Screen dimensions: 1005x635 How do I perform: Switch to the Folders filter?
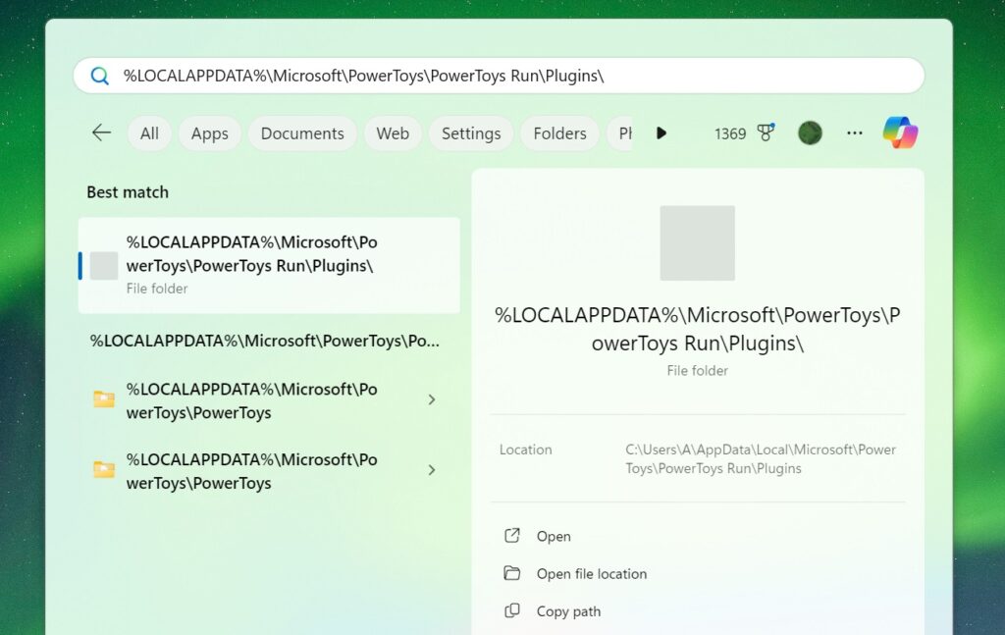pos(559,132)
